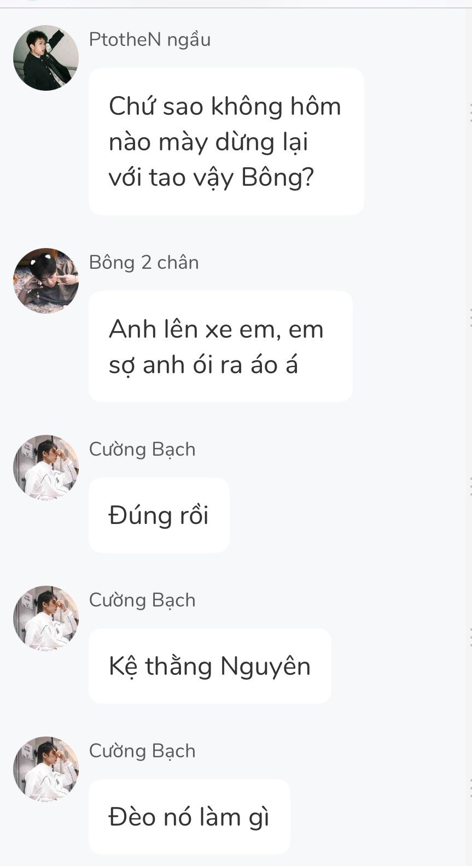Open PtotheN ngầu's profile avatar
The width and height of the screenshot is (472, 866).
46,58
